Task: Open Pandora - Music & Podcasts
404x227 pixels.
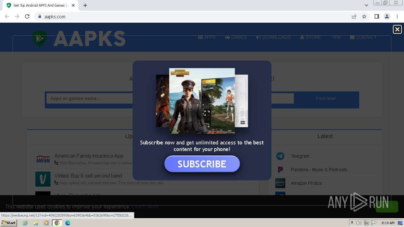Action: pos(319,170)
